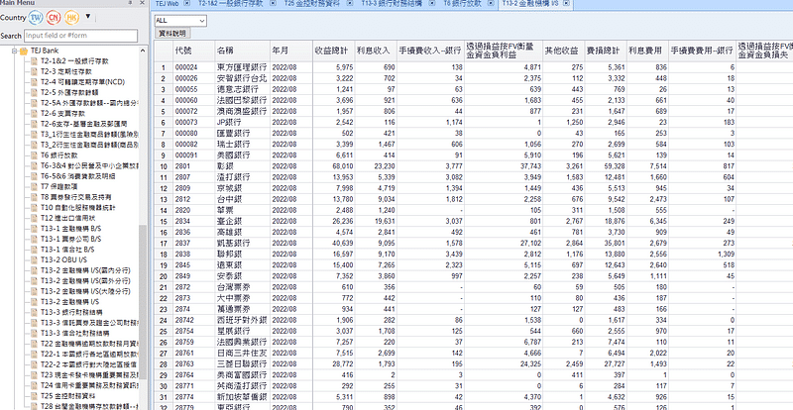793x410 pixels.
Task: Open the country dropdown arrow next to HK
Action: [x=89, y=18]
